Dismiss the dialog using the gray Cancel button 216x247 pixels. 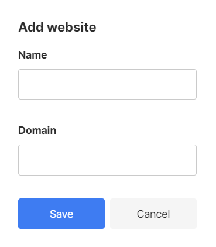[x=153, y=214]
